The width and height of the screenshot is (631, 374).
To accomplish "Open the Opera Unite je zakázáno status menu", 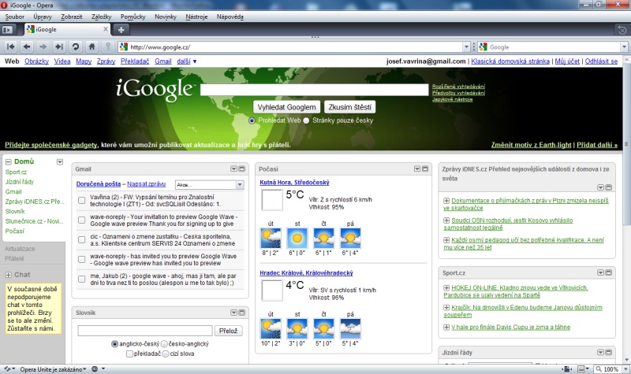I will point(53,369).
